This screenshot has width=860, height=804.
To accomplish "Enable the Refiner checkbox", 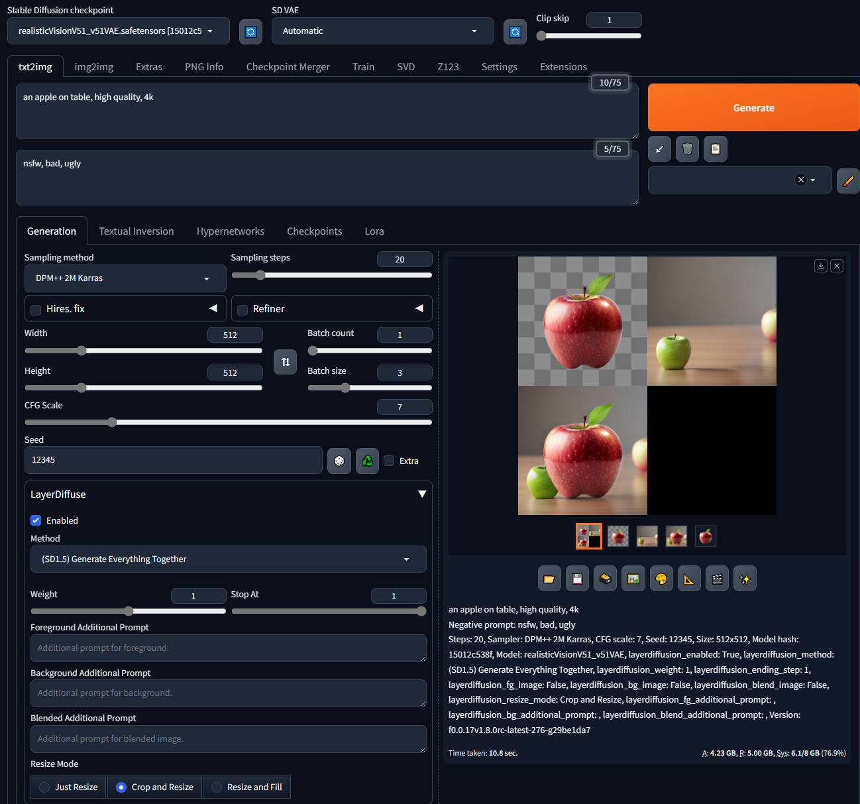I will point(242,310).
